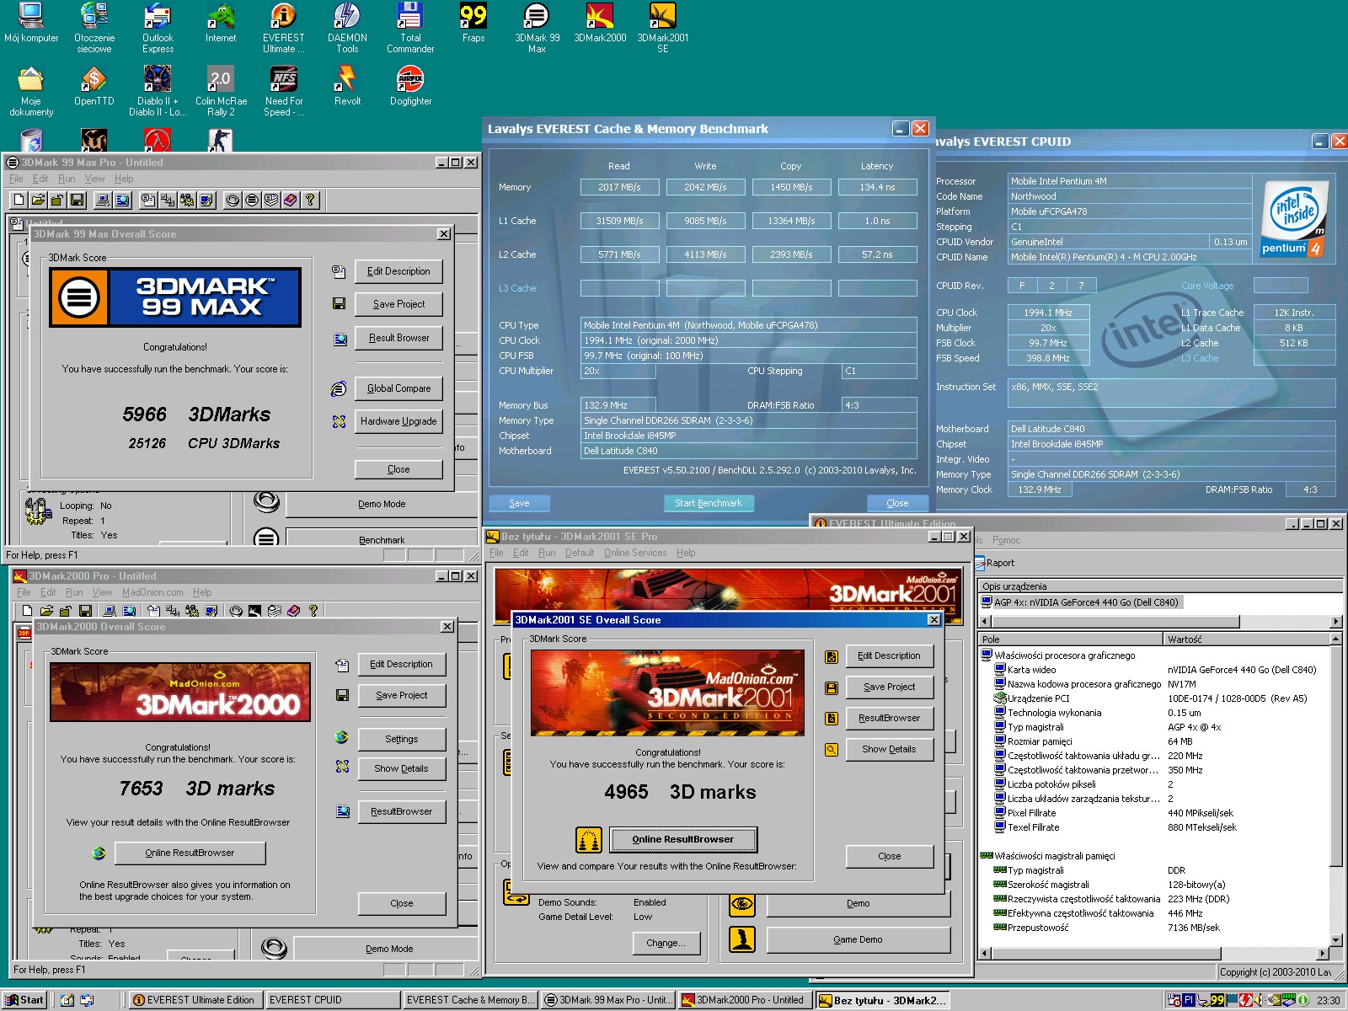Image resolution: width=1348 pixels, height=1011 pixels.
Task: Click yellow eye icon beside 3DMark2001 Demo button
Action: coord(742,904)
